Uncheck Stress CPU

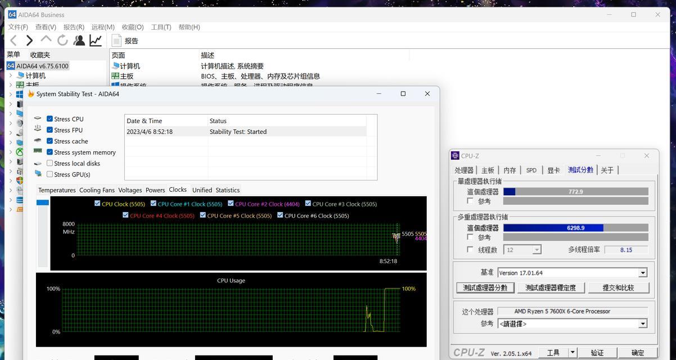(x=49, y=119)
